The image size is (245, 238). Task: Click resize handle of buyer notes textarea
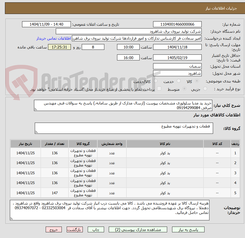(x=11, y=219)
